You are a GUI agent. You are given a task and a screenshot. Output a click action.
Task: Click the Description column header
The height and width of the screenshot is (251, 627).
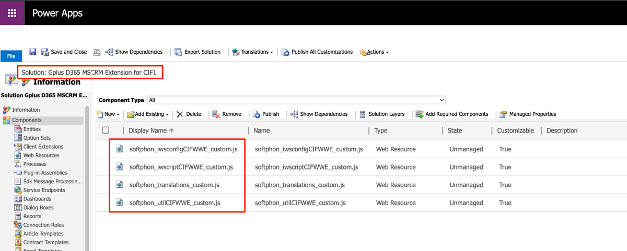pyautogui.click(x=562, y=130)
